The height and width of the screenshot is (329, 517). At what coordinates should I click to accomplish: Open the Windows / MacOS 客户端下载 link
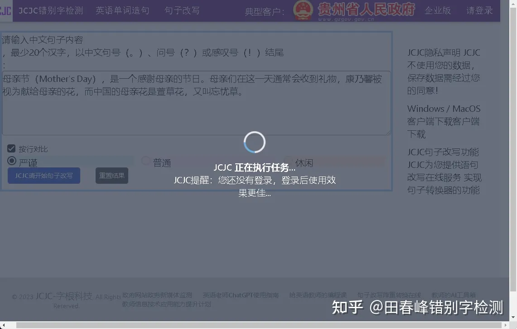coord(444,121)
